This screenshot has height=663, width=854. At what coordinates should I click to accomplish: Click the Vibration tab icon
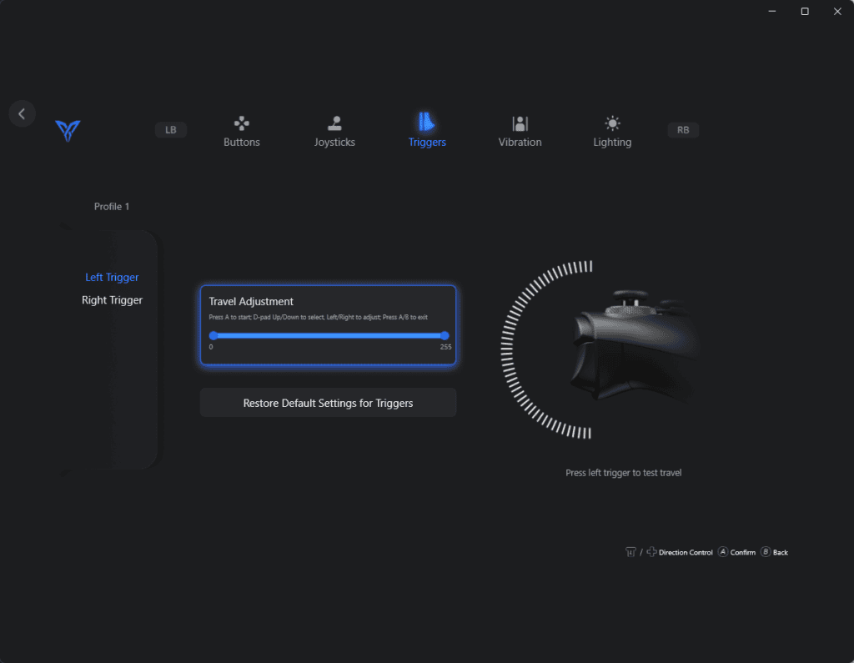[520, 123]
